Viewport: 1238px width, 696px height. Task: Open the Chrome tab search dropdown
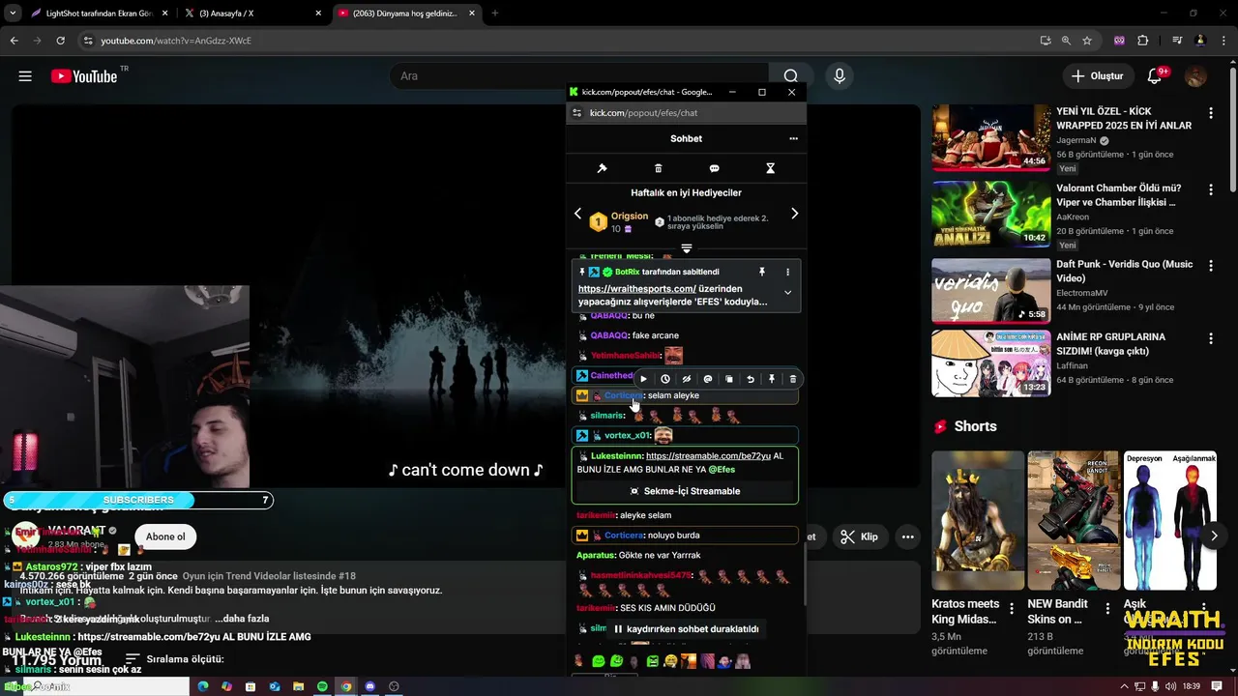(13, 14)
